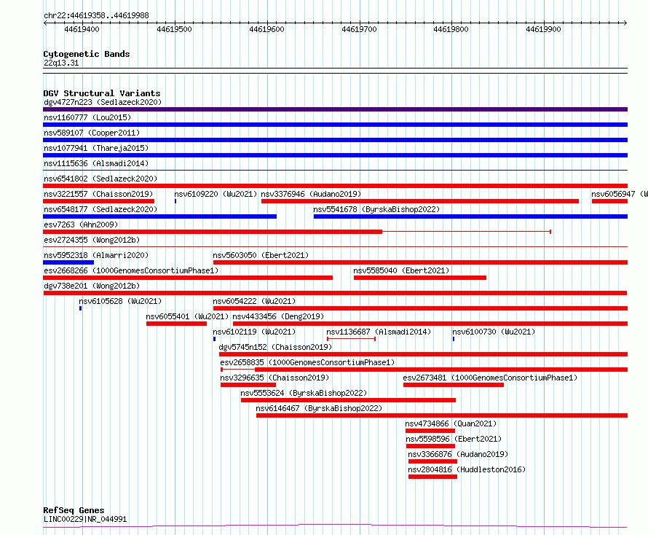Click the DGV Structural Variants track title
The width and height of the screenshot is (648, 535).
(102, 93)
